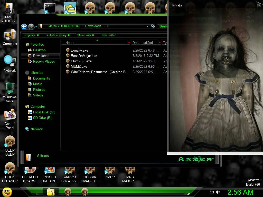Screen dimensions: 263x197
Task: Refresh the folder via address bar refresh icon
Action: point(153,26)
